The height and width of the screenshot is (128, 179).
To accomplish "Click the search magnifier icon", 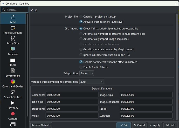I will [x=4, y=10].
